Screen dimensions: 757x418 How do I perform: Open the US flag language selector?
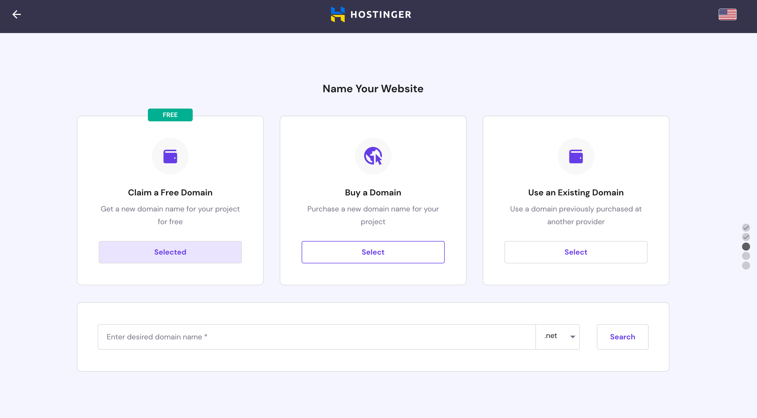point(727,14)
